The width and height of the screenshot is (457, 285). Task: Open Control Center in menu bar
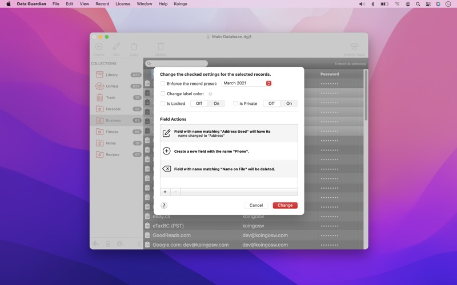(x=428, y=4)
